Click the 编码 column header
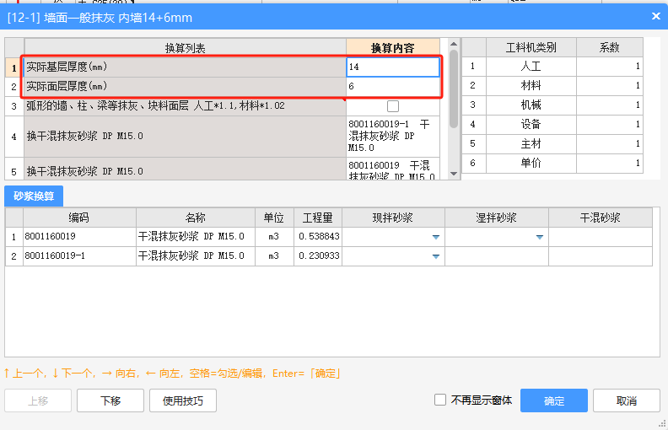 tap(79, 218)
